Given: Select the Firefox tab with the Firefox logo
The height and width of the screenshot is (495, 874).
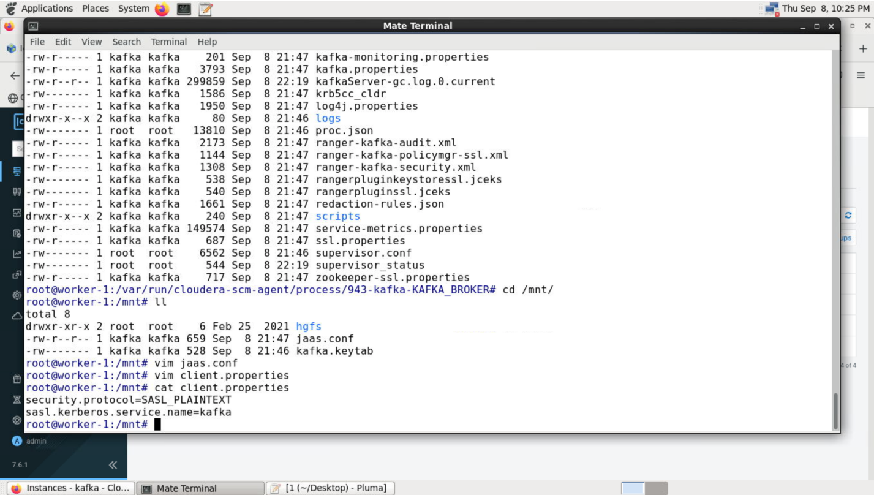Looking at the screenshot, I should point(9,26).
